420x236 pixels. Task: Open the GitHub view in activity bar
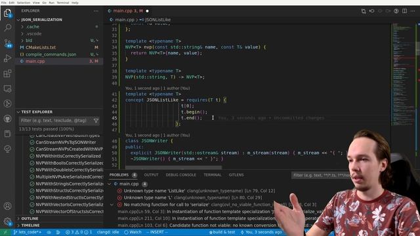(x=7, y=119)
